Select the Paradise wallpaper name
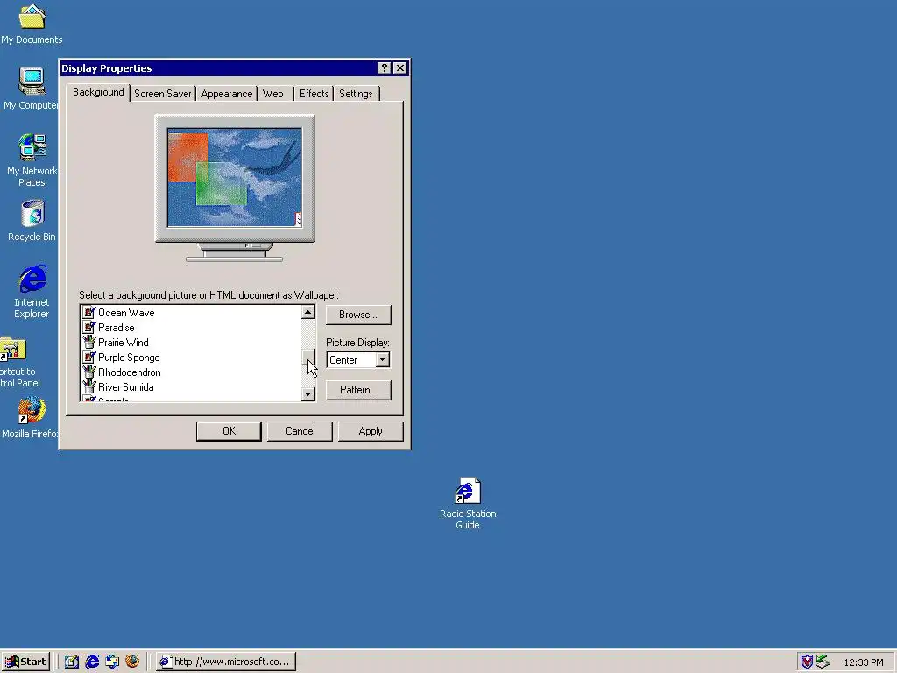The height and width of the screenshot is (673, 897). coord(117,328)
